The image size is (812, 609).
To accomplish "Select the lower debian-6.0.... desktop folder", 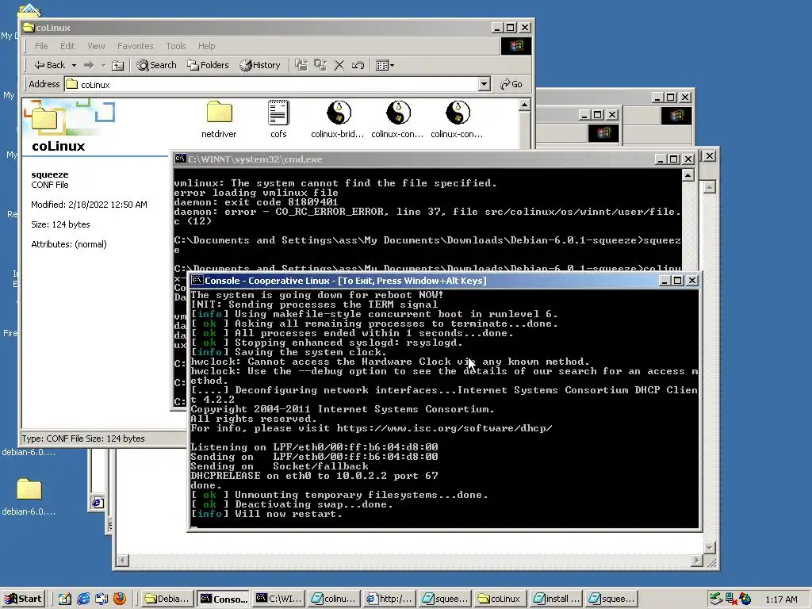I will click(x=29, y=496).
